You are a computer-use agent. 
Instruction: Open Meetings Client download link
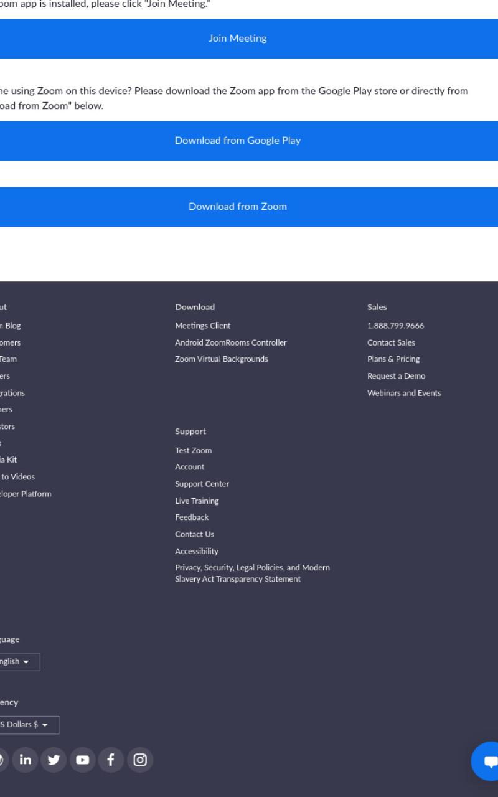coord(203,326)
